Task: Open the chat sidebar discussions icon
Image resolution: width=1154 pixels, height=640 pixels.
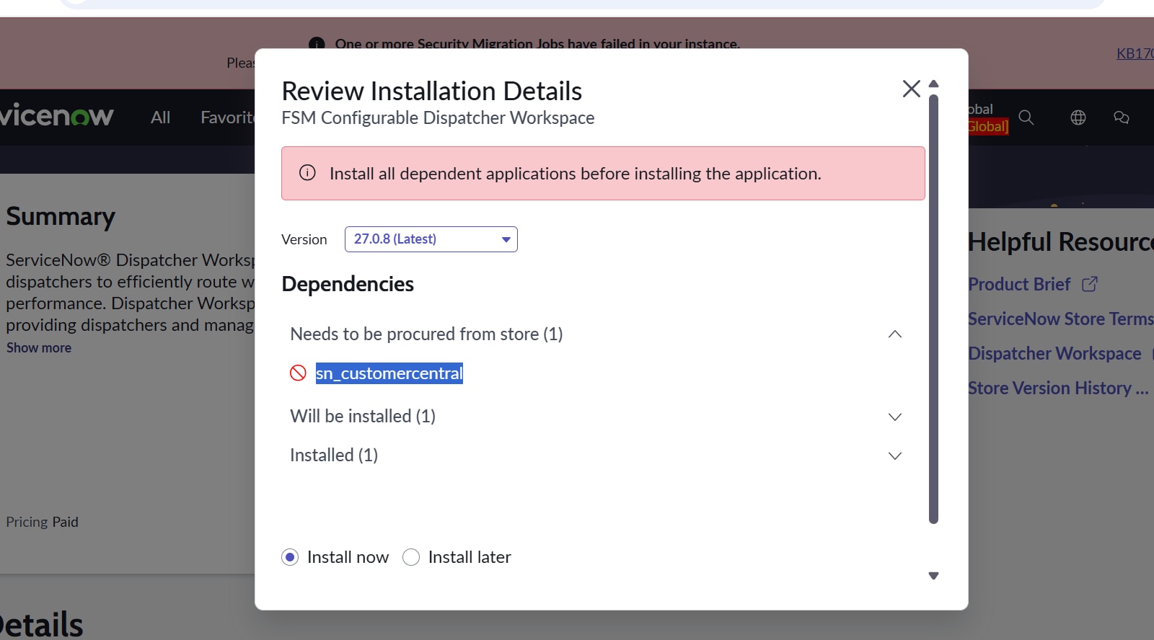Action: pyautogui.click(x=1122, y=117)
